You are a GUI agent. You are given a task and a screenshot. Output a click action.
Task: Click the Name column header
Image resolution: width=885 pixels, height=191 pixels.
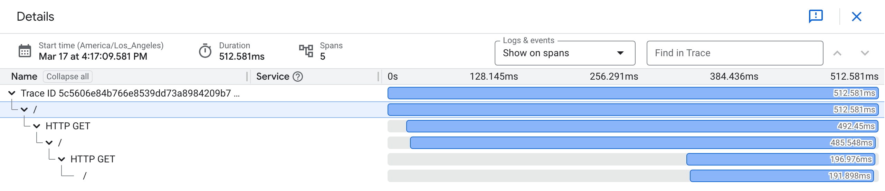(24, 77)
